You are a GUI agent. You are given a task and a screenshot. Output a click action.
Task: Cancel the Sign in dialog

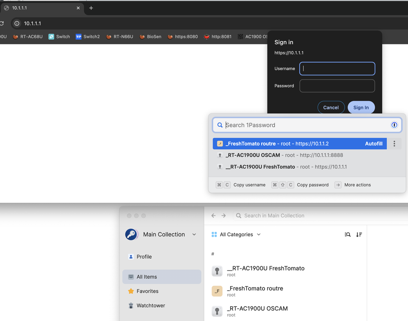[331, 108]
